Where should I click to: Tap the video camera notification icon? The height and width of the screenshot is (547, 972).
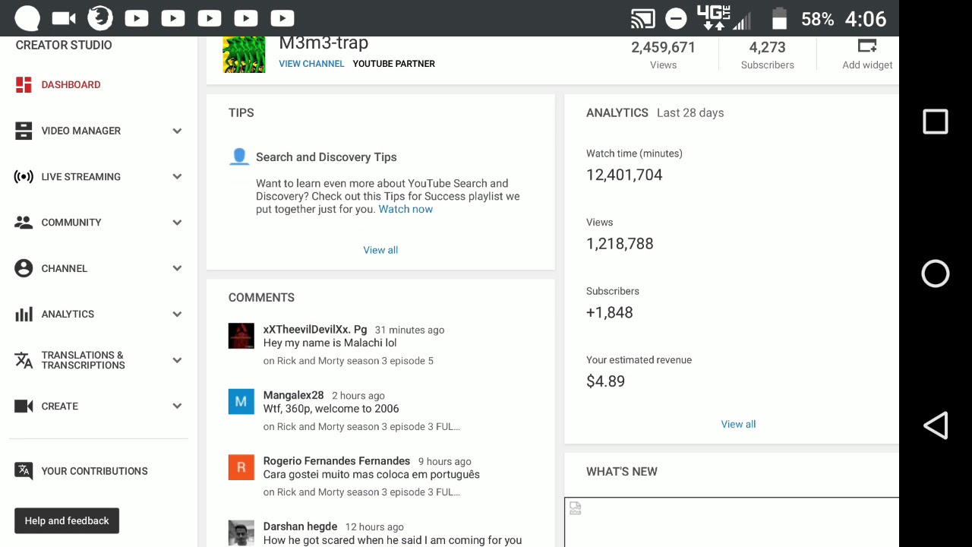pyautogui.click(x=64, y=18)
